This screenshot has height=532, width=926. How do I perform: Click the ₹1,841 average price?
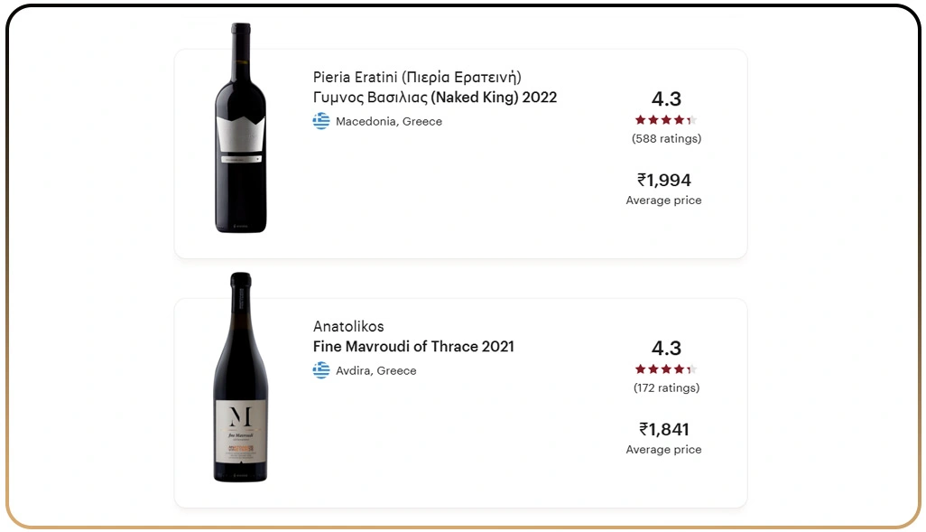coord(664,429)
